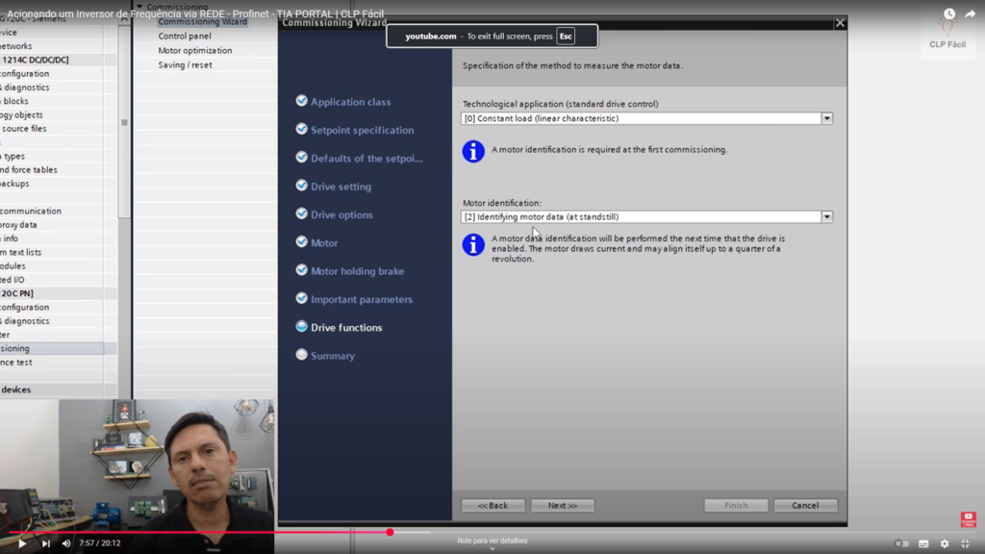Click Role para ver detalhes text
The height and width of the screenshot is (554, 985).
point(492,541)
